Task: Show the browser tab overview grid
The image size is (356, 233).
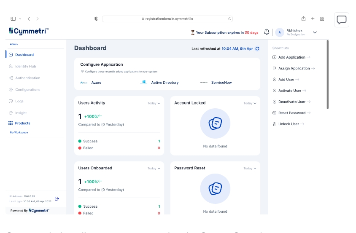Action: click(x=322, y=19)
